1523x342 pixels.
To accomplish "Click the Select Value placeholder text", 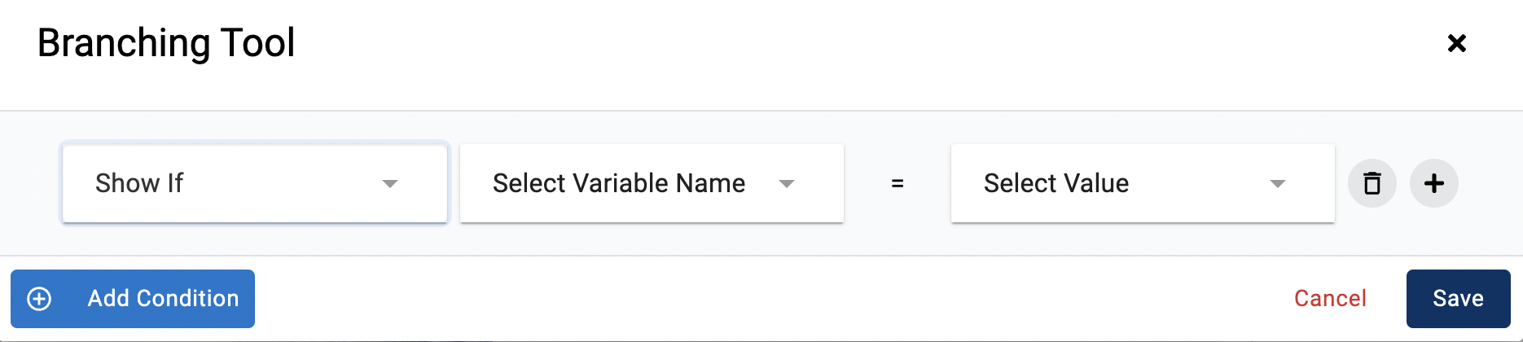I will tap(1056, 183).
